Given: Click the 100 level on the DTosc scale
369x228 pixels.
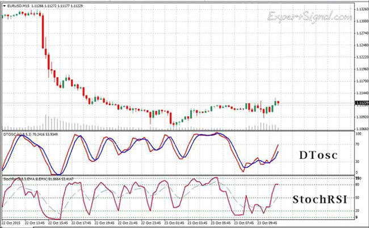Looking at the screenshot, I should (357, 135).
